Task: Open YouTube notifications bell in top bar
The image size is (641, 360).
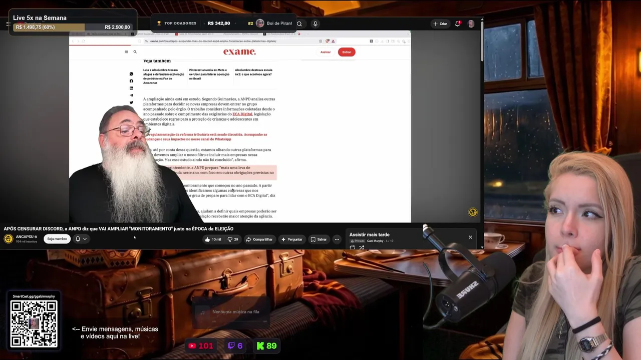Action: click(x=458, y=23)
